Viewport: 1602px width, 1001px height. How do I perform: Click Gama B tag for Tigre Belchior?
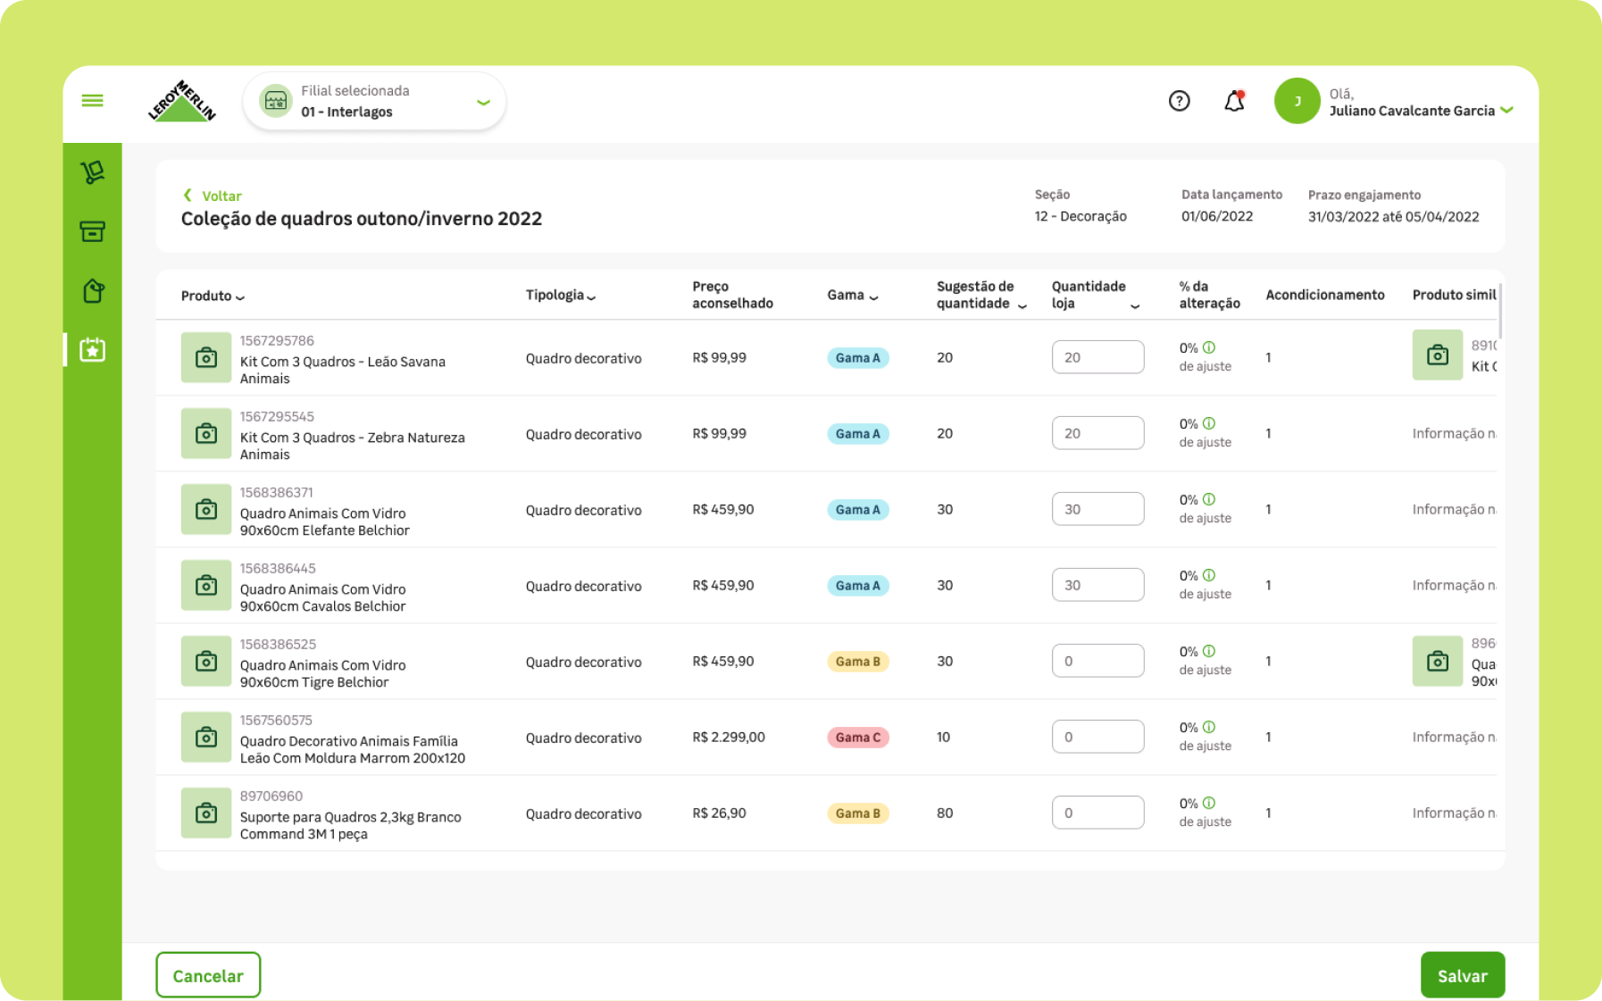point(858,662)
